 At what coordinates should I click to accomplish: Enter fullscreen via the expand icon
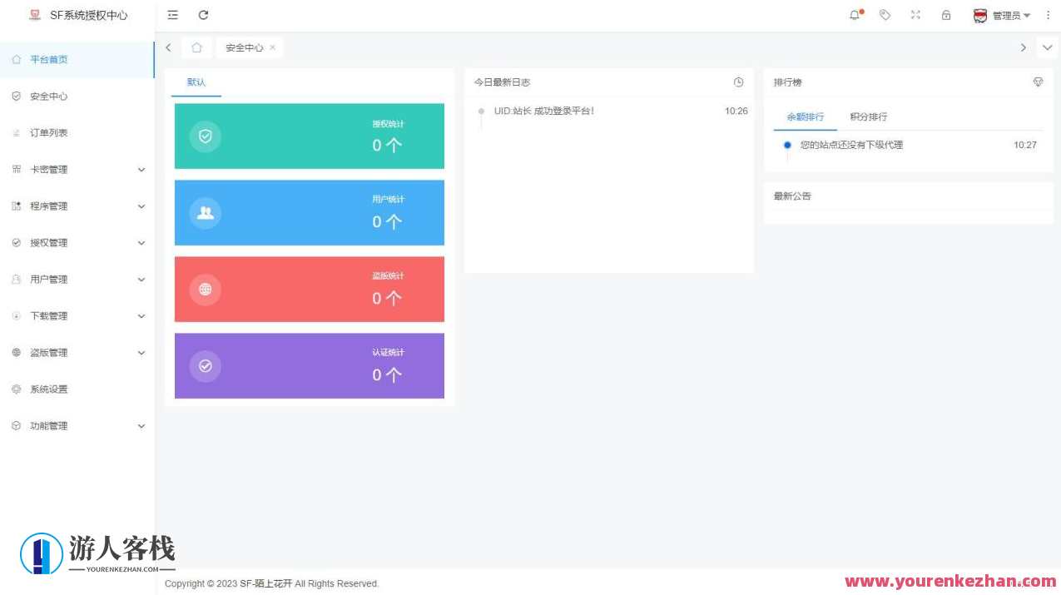point(915,14)
